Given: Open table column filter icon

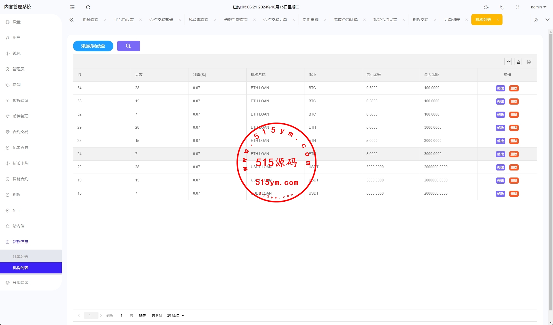Looking at the screenshot, I should click(x=508, y=62).
